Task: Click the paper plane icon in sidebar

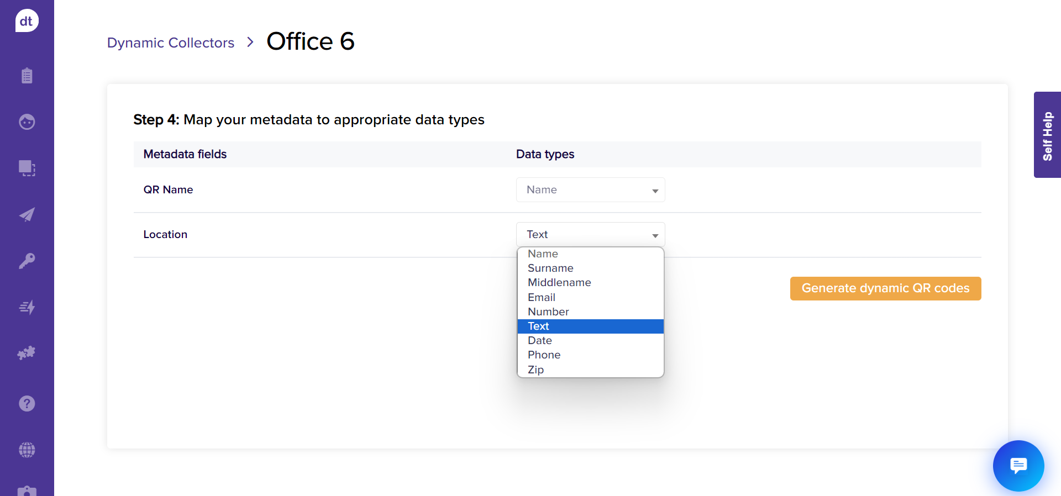Action: coord(27,214)
